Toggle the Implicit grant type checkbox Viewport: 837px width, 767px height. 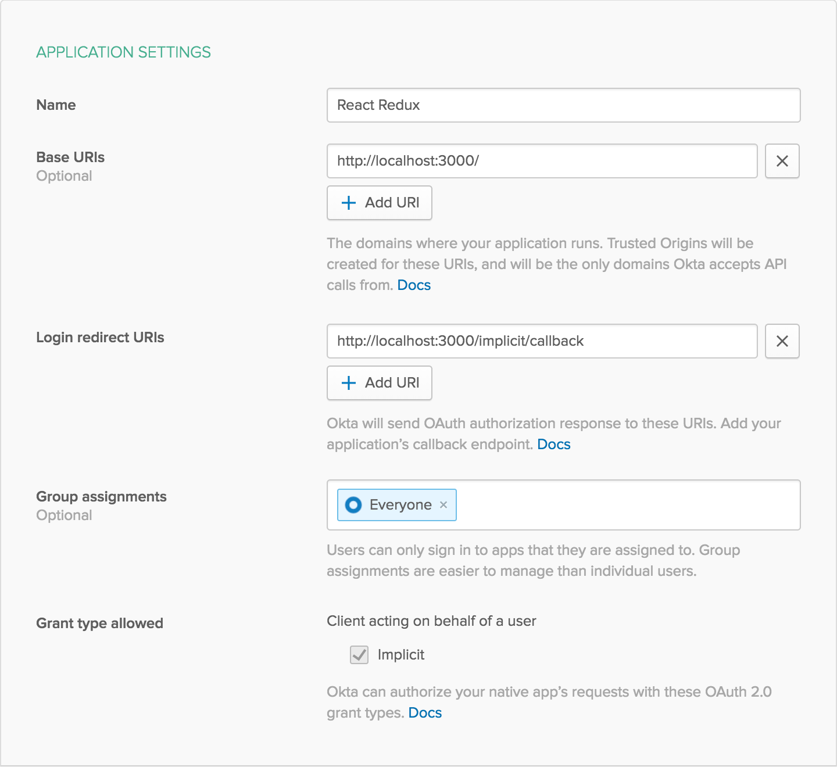coord(359,655)
